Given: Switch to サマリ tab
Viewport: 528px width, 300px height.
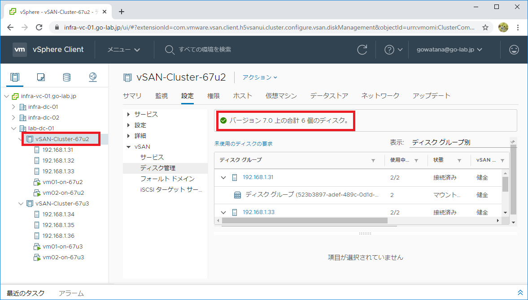Looking at the screenshot, I should [x=132, y=96].
